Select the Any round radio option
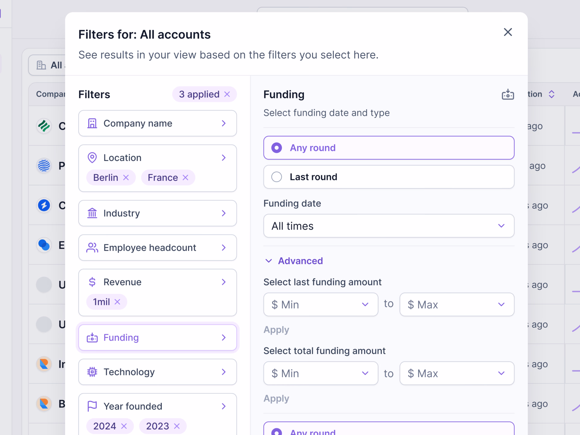The image size is (580, 435). [389, 148]
